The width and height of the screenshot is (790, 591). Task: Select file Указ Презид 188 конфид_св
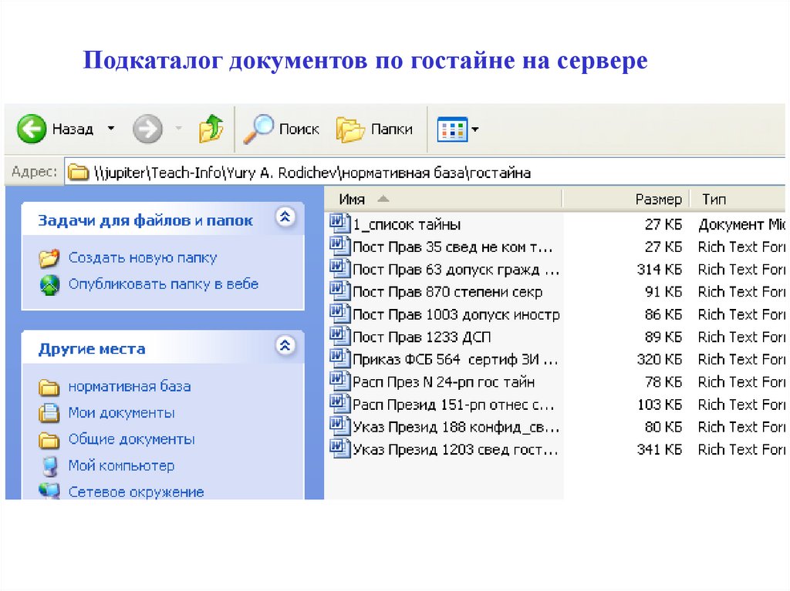[455, 427]
